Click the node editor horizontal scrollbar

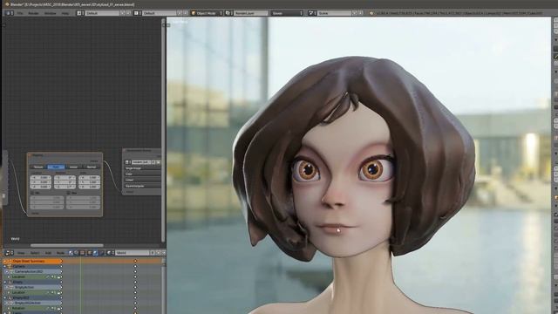point(66,245)
